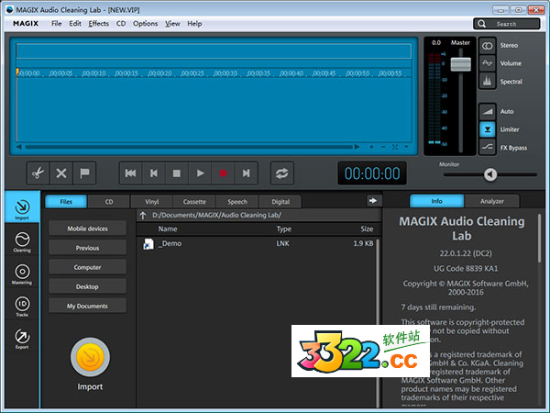Jump to the start of the project
The width and height of the screenshot is (550, 413).
130,173
